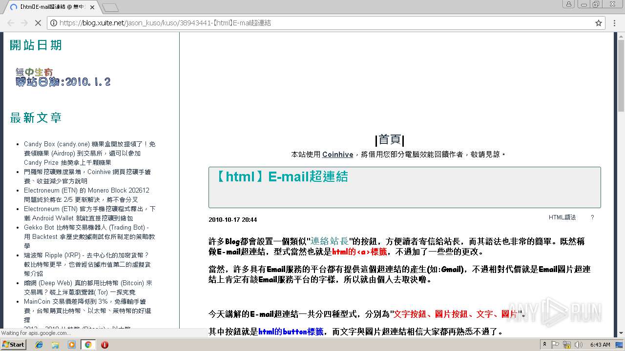This screenshot has width=625, height=351.
Task: Click the red html的<a>標籤 text
Action: (359, 252)
